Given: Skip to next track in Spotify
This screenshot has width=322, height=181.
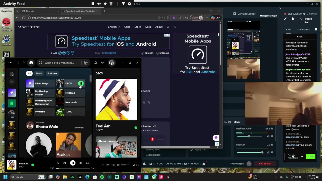Looking at the screenshot, I should [81, 163].
